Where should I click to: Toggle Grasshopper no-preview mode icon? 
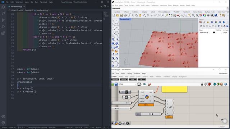click(202, 84)
